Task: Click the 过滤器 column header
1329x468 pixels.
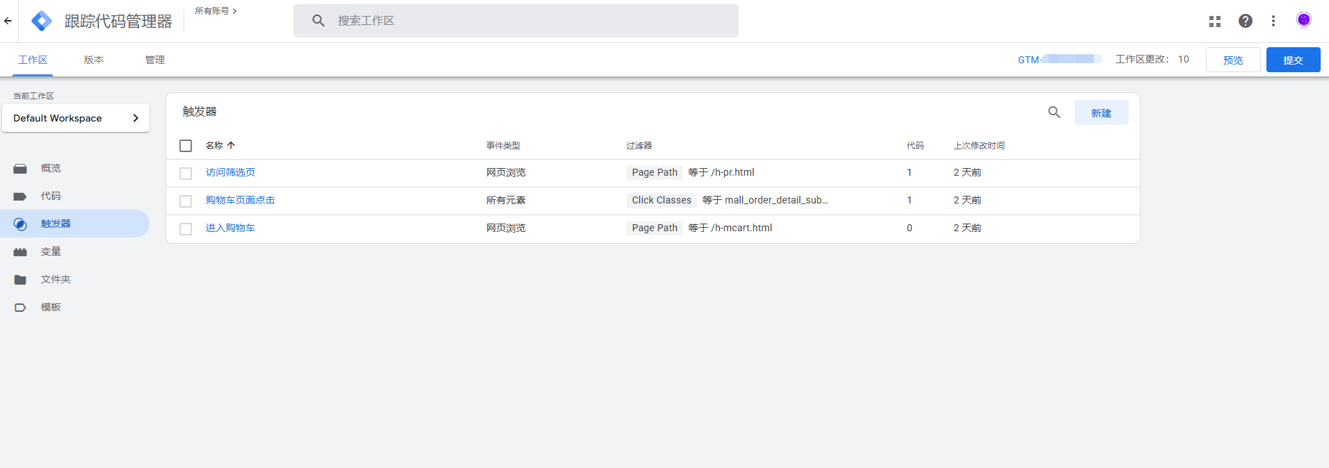Action: click(639, 145)
